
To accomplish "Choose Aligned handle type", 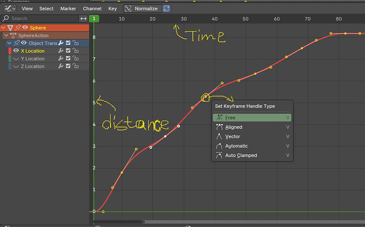I will click(252, 127).
